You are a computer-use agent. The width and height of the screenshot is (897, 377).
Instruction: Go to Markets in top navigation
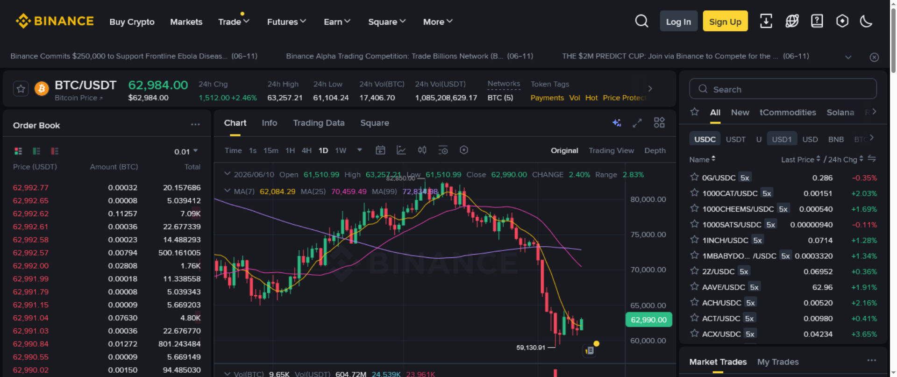186,21
